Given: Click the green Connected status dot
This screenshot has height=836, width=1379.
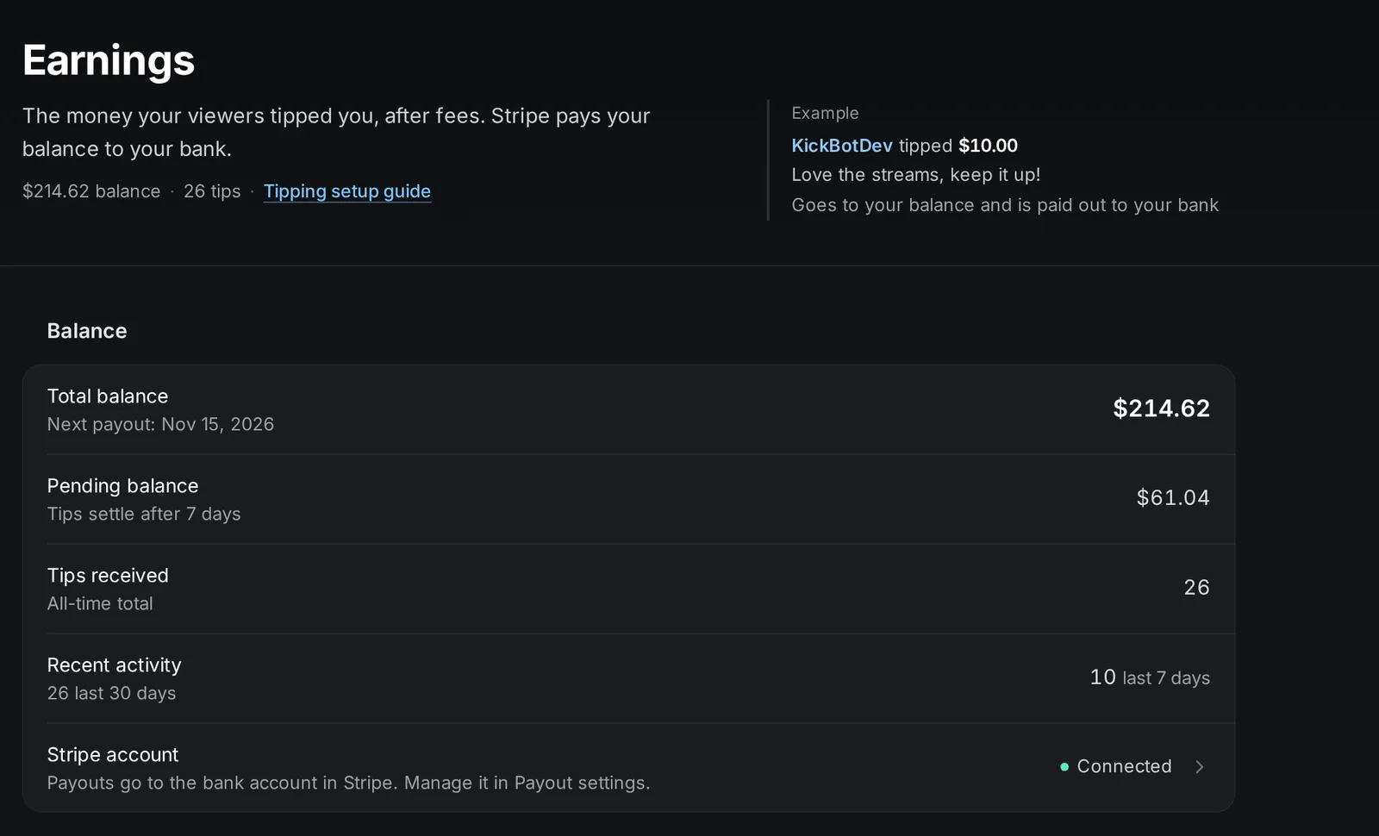Looking at the screenshot, I should (1064, 766).
